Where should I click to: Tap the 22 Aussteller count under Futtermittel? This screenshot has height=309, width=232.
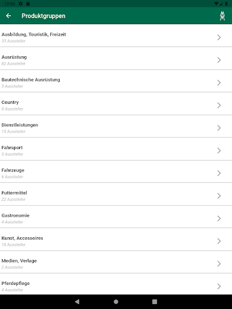click(x=13, y=199)
